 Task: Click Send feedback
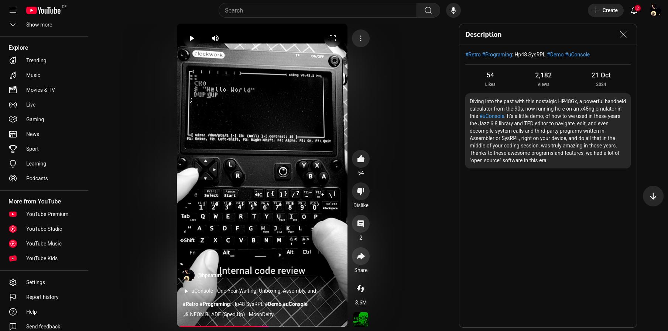44,327
